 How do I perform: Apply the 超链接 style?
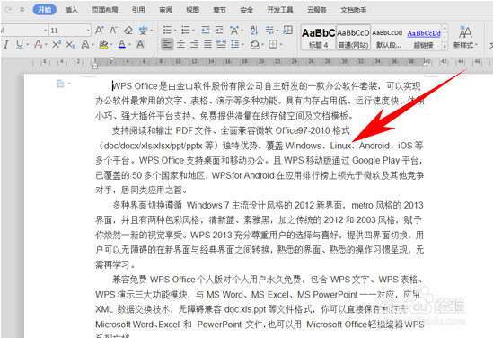424,38
